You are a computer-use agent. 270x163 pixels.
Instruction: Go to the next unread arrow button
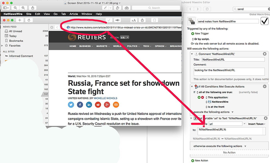pyautogui.click(x=117, y=20)
